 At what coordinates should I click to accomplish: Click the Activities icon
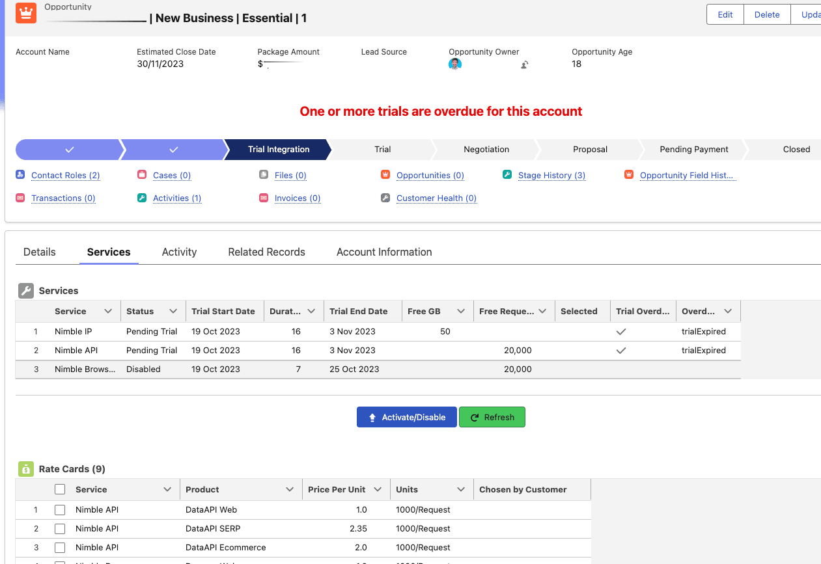tap(142, 198)
